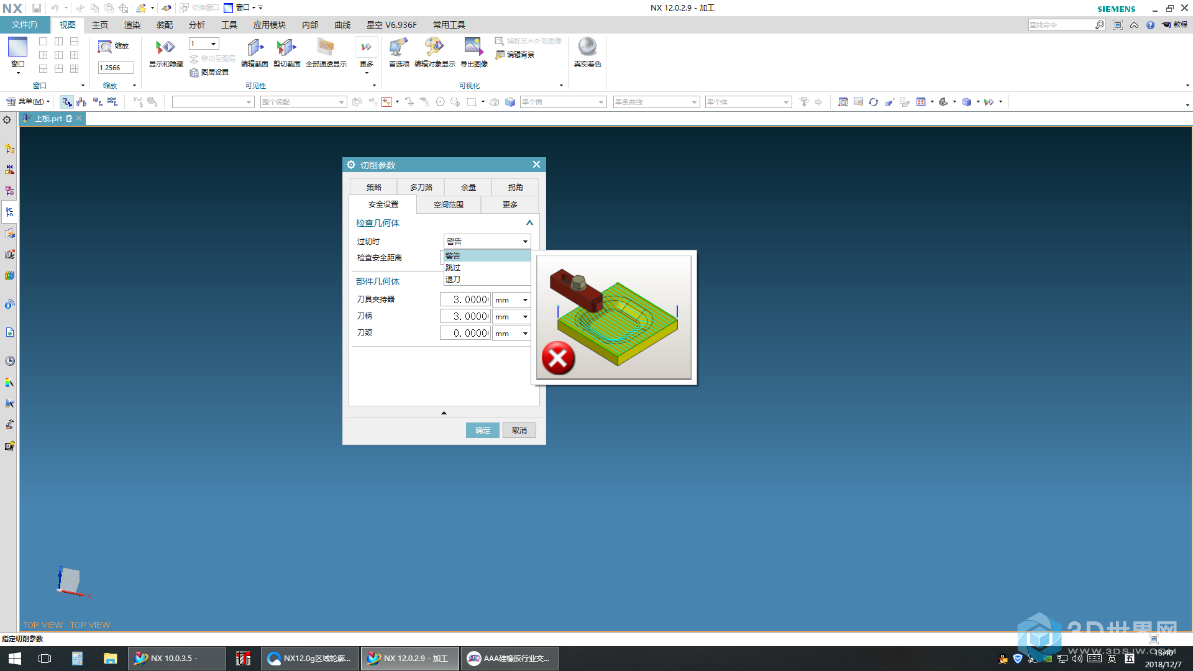Click the 取消 button
The image size is (1193, 671).
pos(519,430)
